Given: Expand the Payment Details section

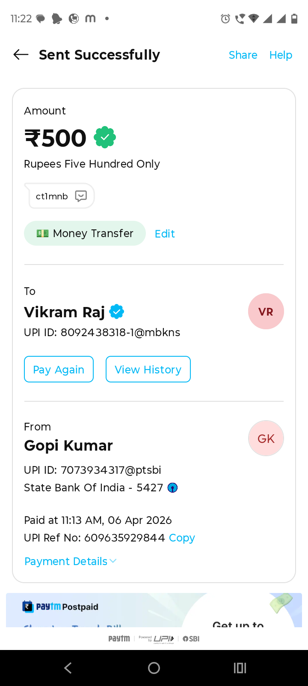Looking at the screenshot, I should [71, 561].
